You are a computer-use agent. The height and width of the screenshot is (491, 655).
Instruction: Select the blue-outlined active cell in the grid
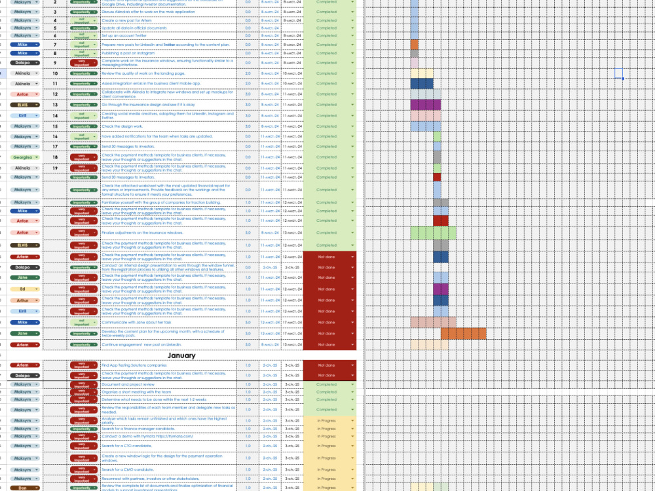click(x=619, y=73)
